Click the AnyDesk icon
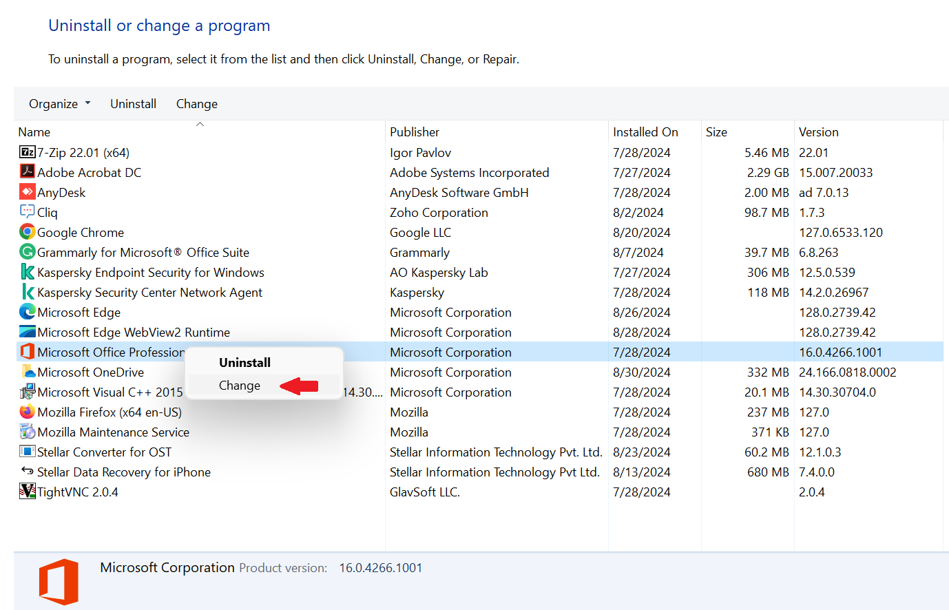 point(26,192)
